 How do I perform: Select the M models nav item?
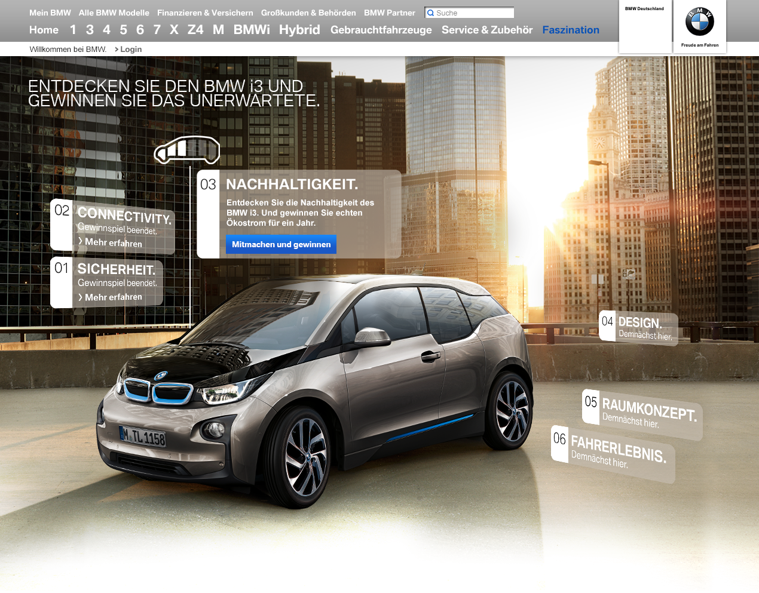tap(218, 30)
